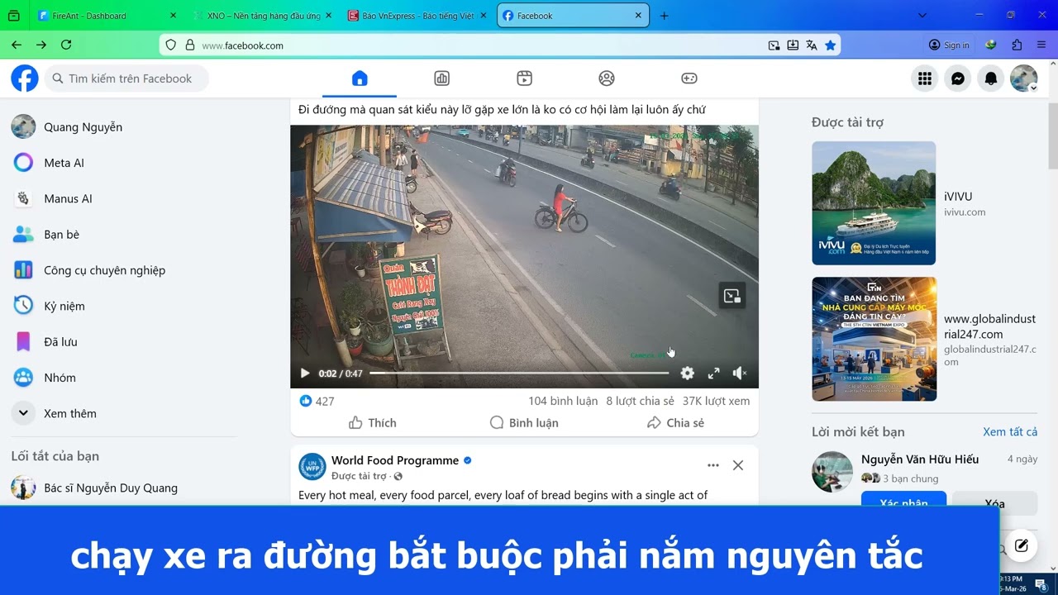View site information shield icon

click(171, 45)
